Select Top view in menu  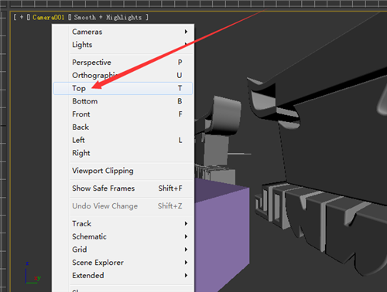(x=123, y=88)
